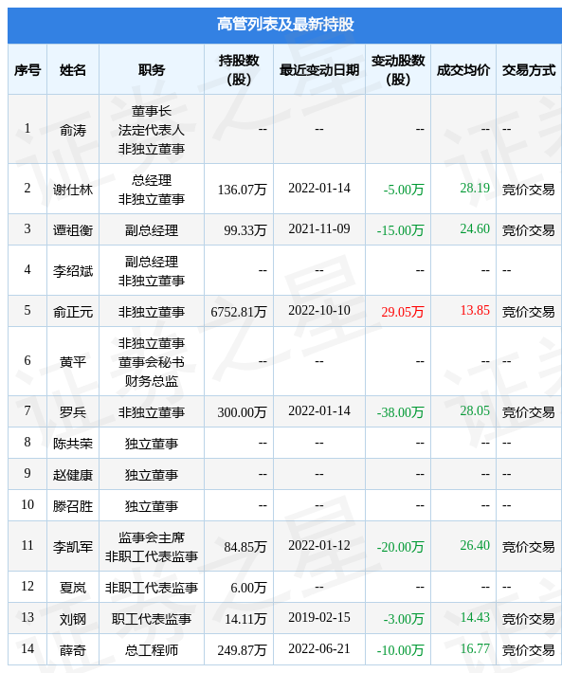Click the date 2022-01-12
The image size is (562, 673).
tap(319, 546)
